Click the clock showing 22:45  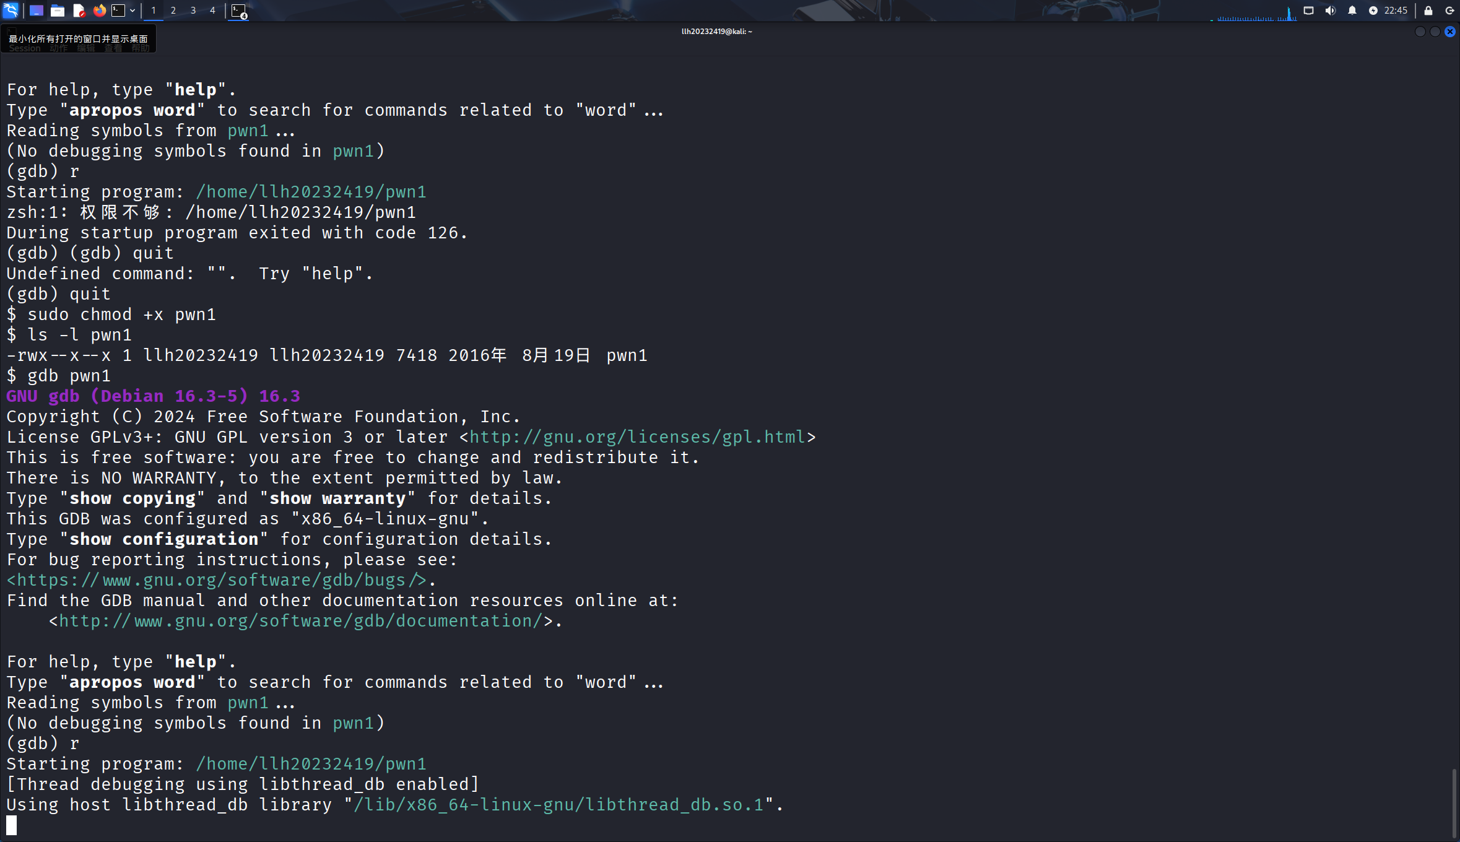(x=1396, y=11)
